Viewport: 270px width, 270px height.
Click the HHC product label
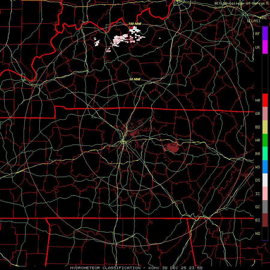pos(264,18)
